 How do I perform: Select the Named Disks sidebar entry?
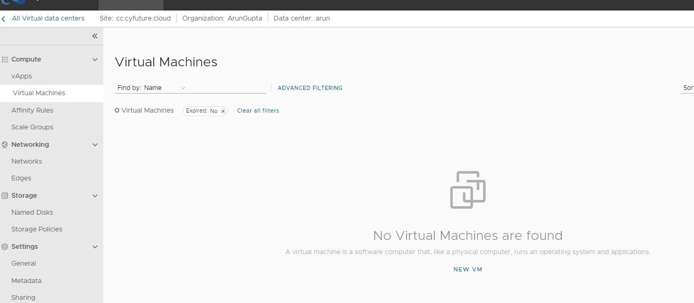click(32, 212)
